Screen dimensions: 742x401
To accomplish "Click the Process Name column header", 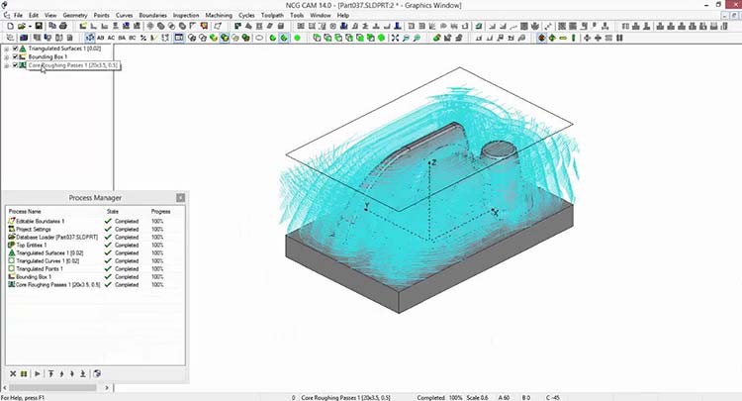I will coord(26,212).
